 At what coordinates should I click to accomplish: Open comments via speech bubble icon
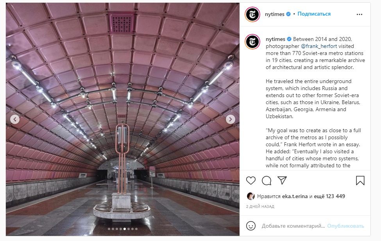point(267,181)
